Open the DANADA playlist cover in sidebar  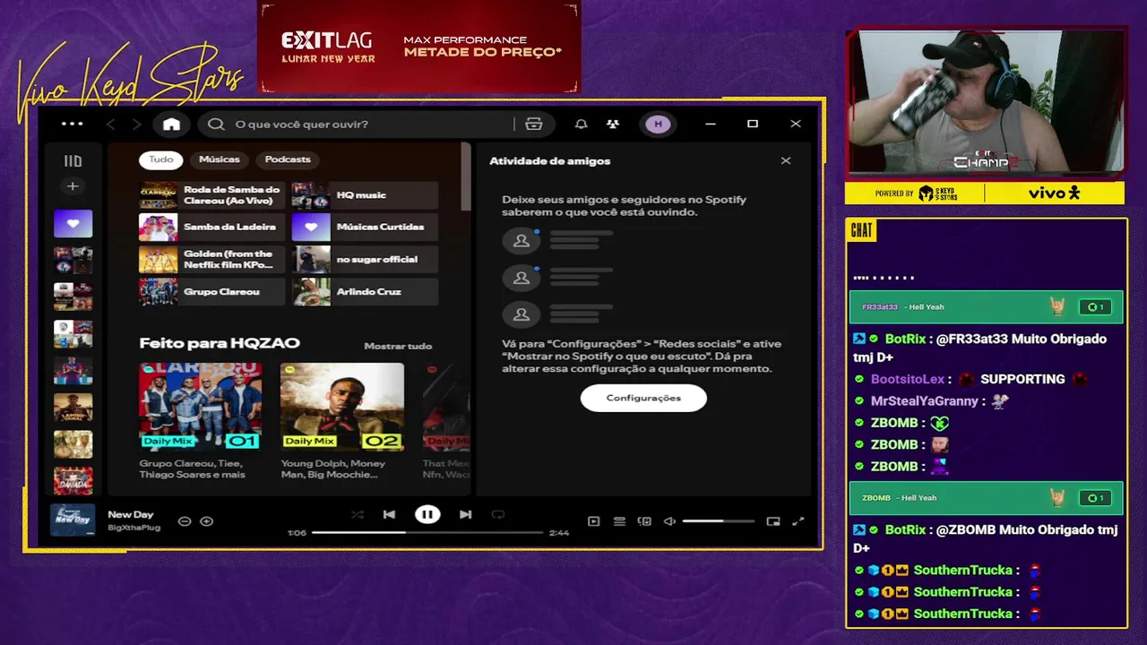coord(73,481)
